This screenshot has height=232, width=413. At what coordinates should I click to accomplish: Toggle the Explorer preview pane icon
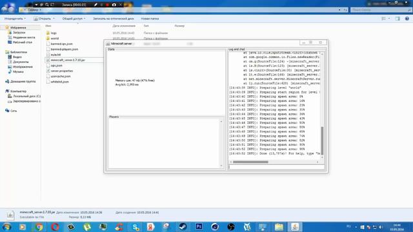398,19
